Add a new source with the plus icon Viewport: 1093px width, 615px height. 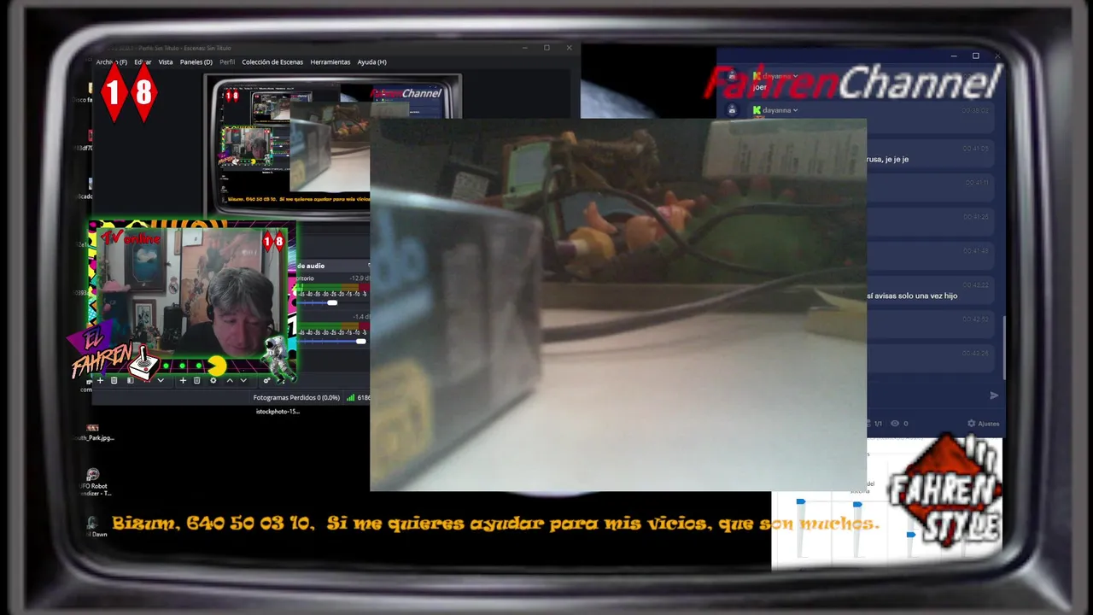(x=183, y=381)
